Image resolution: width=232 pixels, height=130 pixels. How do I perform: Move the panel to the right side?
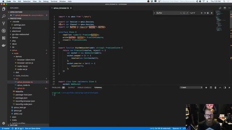tap(225, 87)
